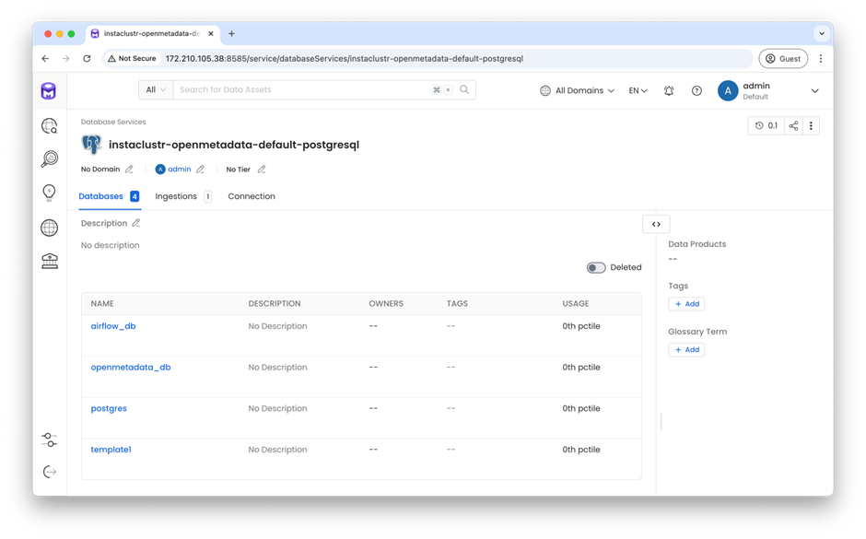The height and width of the screenshot is (539, 866).
Task: Open the Settings sliders sidebar icon
Action: click(49, 439)
